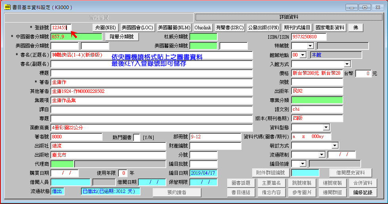Click the 公發出版(GPN) button
The image size is (388, 204).
point(264,28)
